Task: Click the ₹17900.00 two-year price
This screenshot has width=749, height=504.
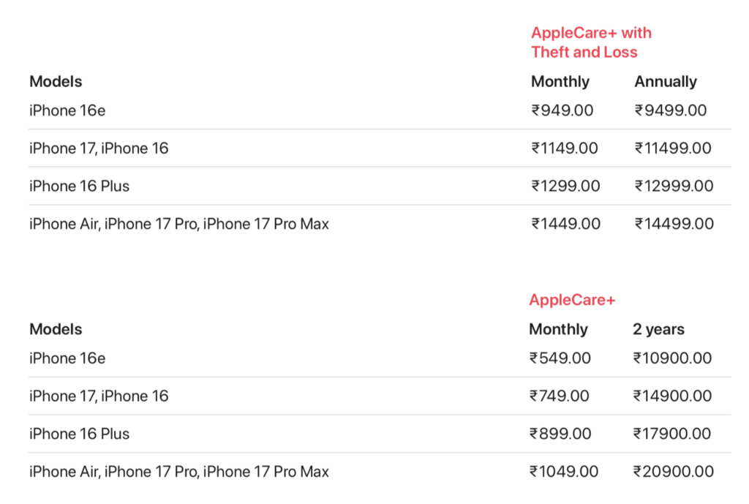Action: (671, 434)
